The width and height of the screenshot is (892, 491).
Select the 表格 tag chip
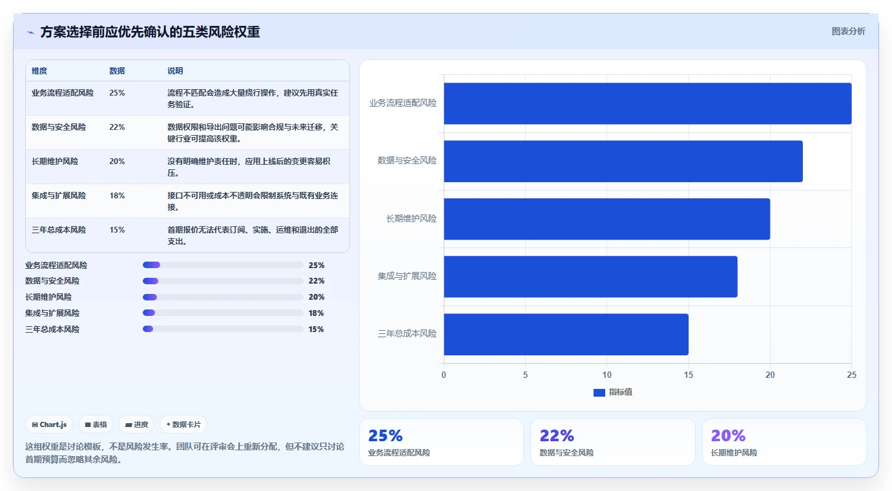(x=96, y=424)
